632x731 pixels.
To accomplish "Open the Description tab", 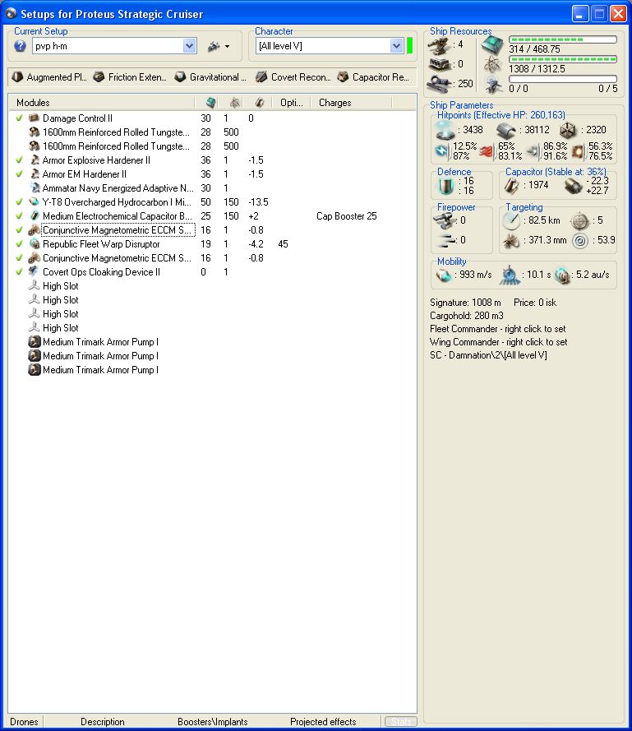I will tap(103, 722).
